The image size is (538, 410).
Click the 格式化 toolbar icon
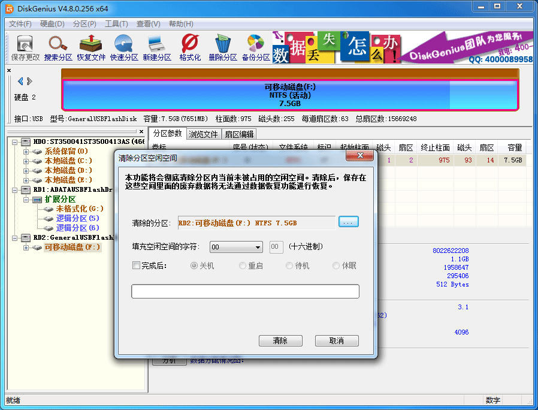[x=189, y=47]
